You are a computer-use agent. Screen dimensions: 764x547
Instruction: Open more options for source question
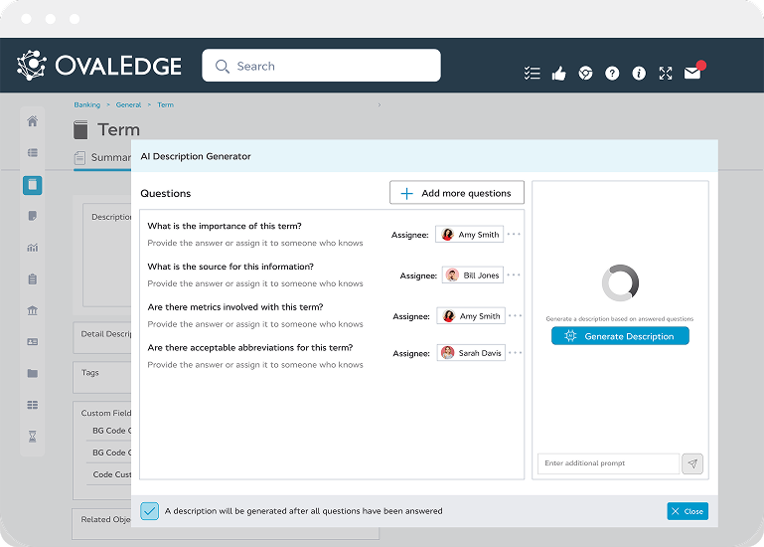point(514,274)
